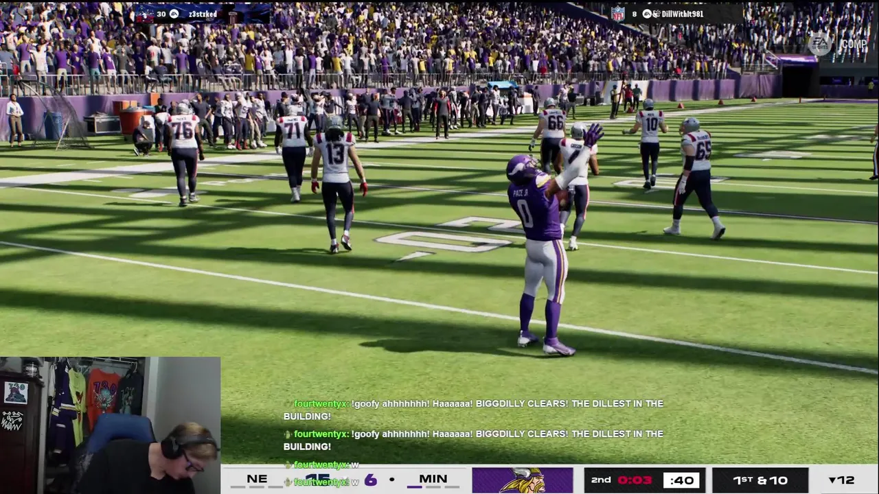Screen dimensions: 879x494
Task: Click the first fourtwentyx chat username
Action: [x=321, y=403]
